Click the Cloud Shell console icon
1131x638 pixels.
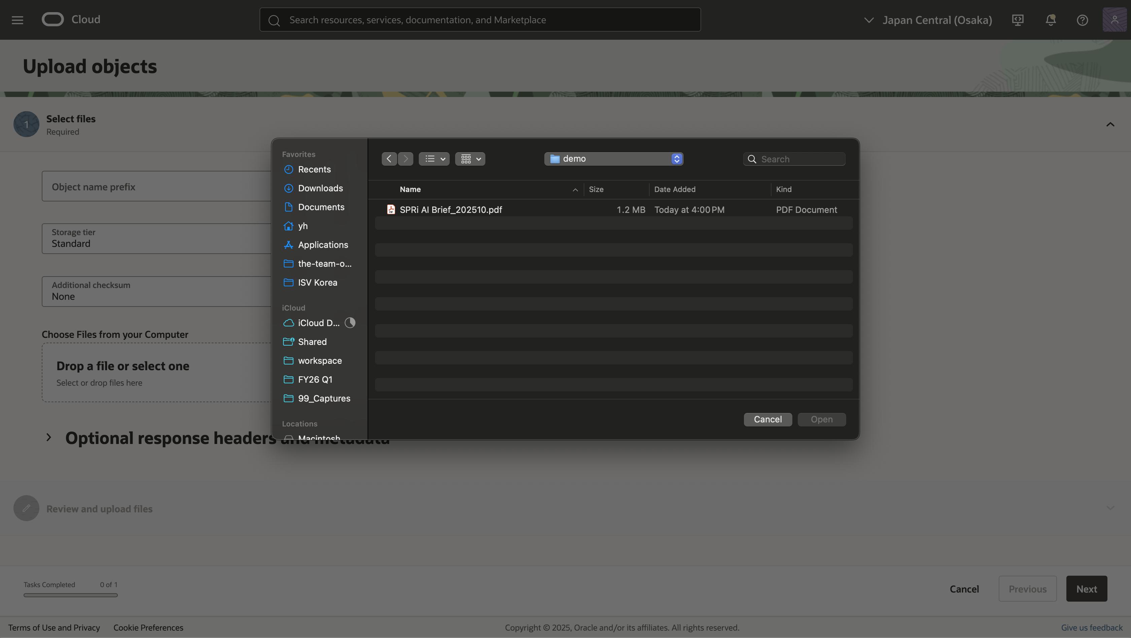click(1018, 20)
